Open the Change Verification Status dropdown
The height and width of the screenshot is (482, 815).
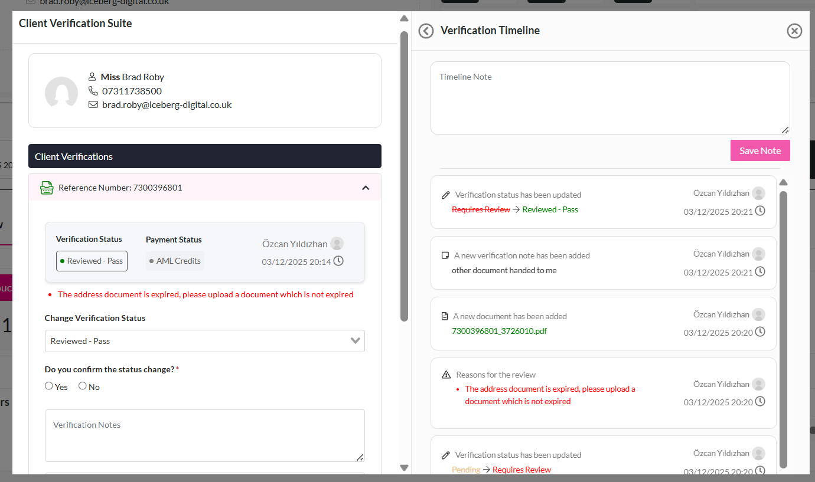click(x=204, y=341)
